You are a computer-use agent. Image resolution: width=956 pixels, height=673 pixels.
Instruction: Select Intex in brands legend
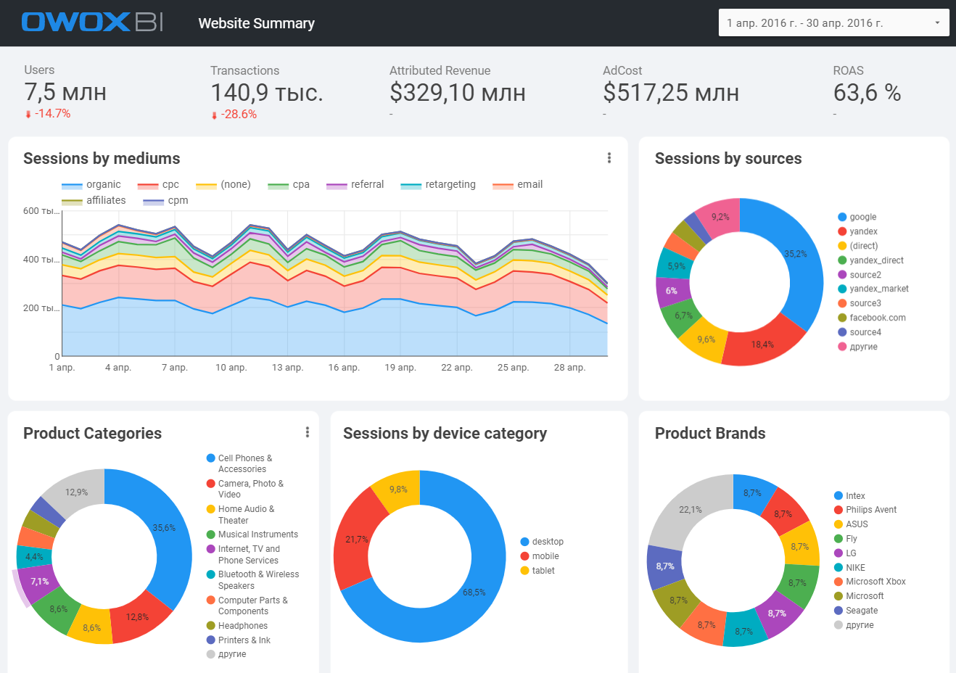click(x=849, y=496)
